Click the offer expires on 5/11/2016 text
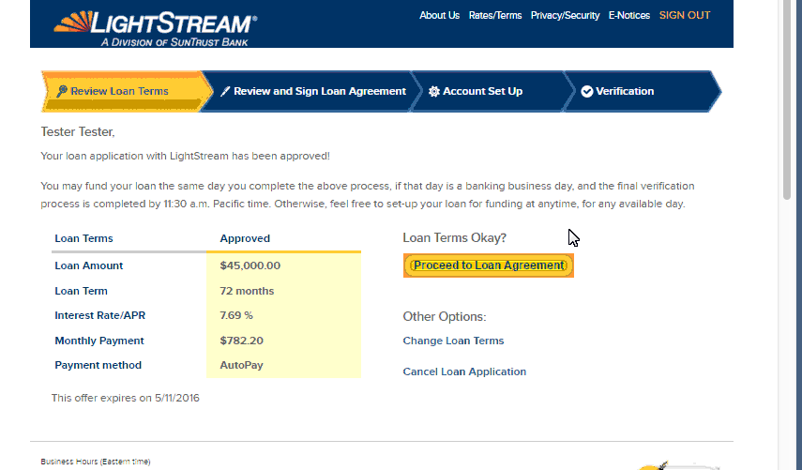The image size is (802, 470). point(126,398)
